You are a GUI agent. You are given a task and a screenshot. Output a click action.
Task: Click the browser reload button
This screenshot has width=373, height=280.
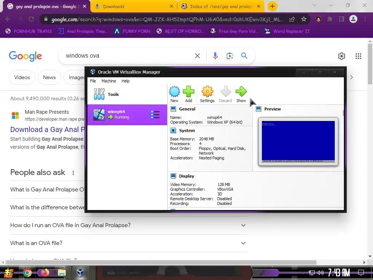tap(31, 19)
